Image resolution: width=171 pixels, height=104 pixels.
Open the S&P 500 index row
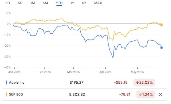[84, 94]
